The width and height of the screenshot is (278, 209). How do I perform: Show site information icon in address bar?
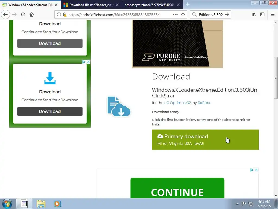tap(59, 15)
